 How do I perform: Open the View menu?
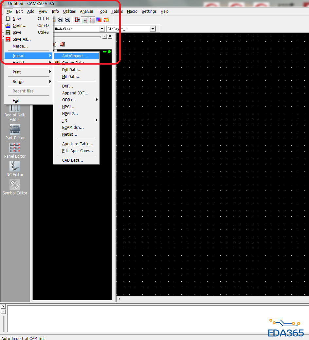pyautogui.click(x=43, y=11)
